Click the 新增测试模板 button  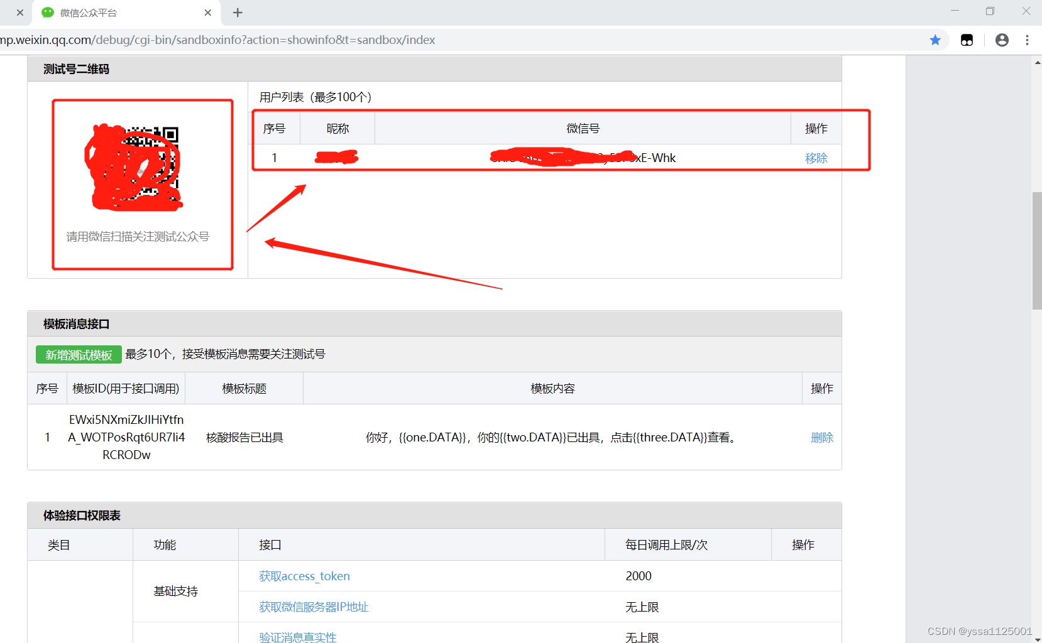coord(79,355)
